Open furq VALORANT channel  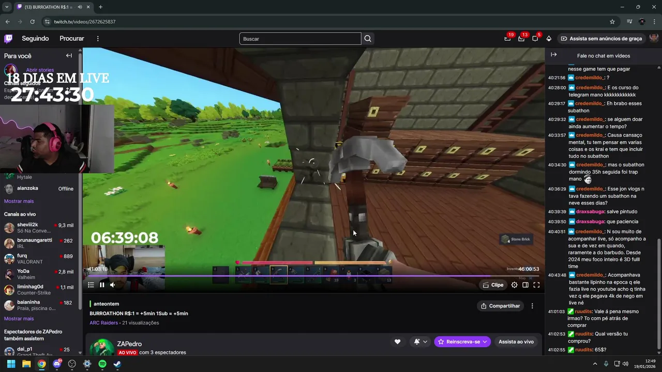39,259
